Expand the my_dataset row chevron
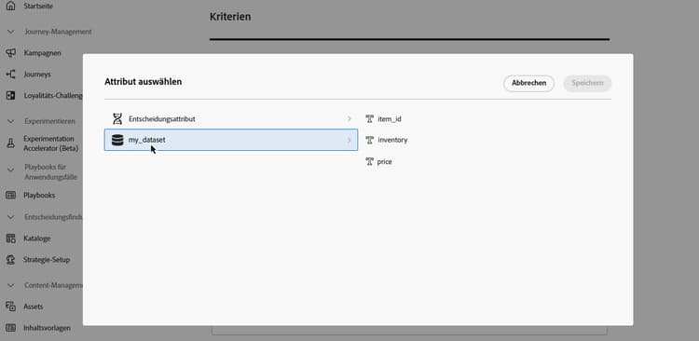Image resolution: width=699 pixels, height=341 pixels. pyautogui.click(x=349, y=141)
